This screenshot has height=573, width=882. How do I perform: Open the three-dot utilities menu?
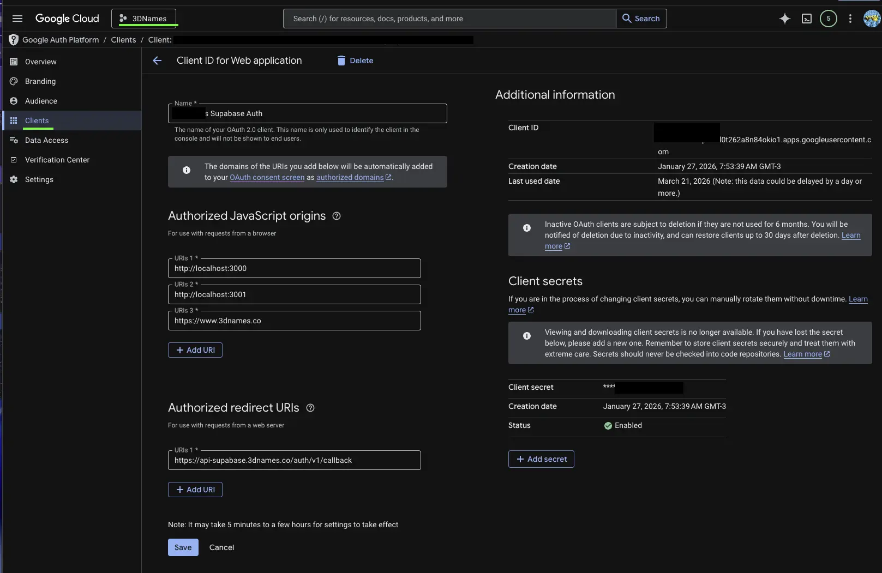pyautogui.click(x=850, y=19)
